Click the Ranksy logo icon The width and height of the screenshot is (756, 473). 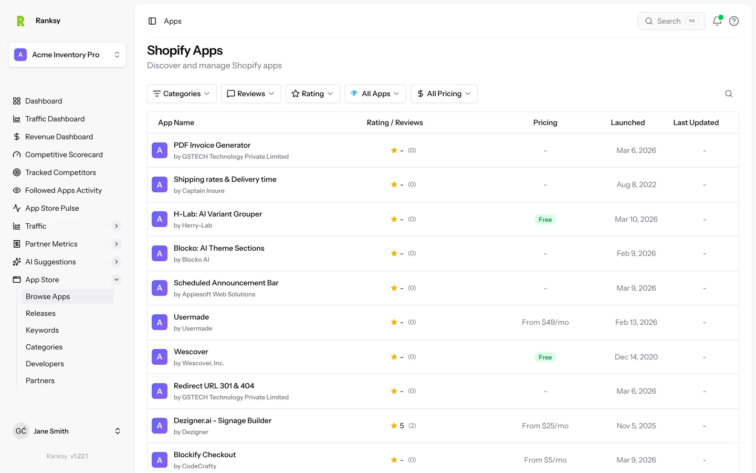click(x=20, y=21)
